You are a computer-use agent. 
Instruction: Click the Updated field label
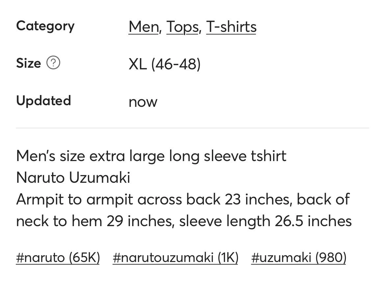(43, 101)
